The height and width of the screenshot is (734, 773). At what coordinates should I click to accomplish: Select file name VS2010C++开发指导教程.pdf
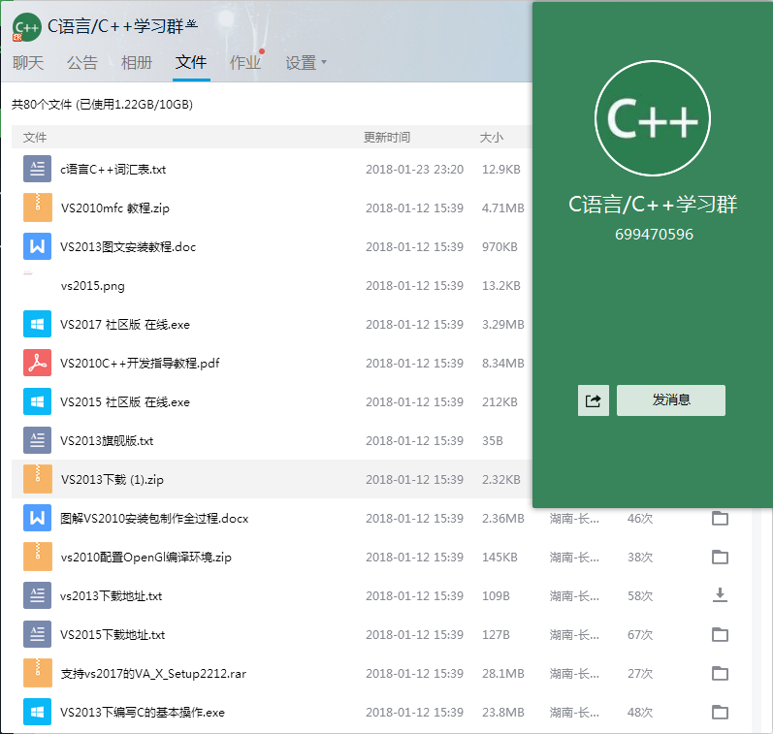coord(140,364)
